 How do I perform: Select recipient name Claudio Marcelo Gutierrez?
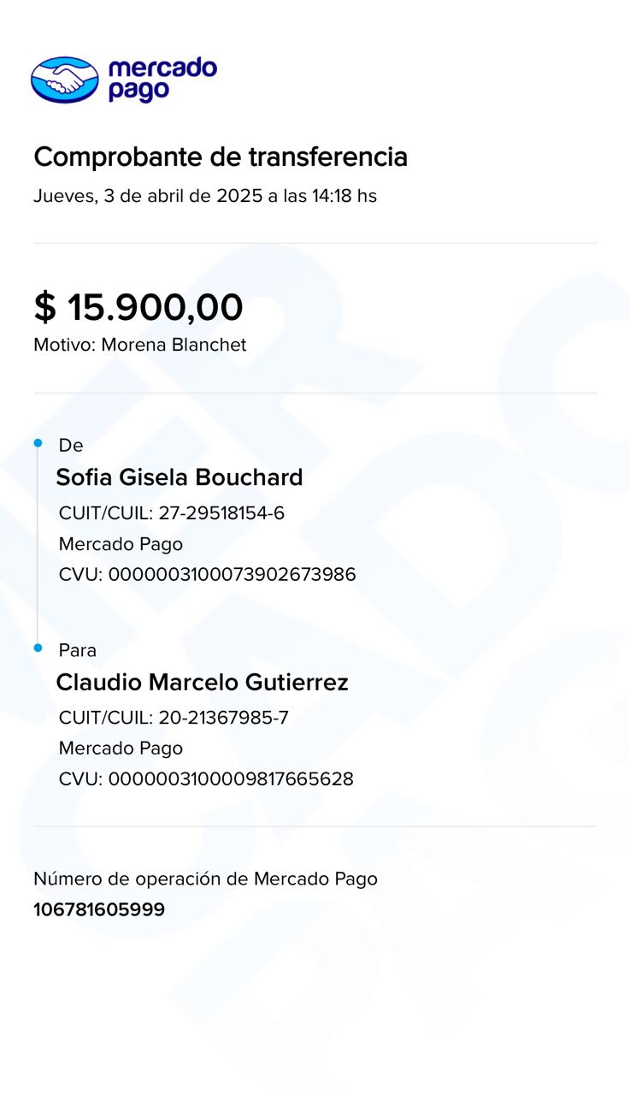point(202,683)
